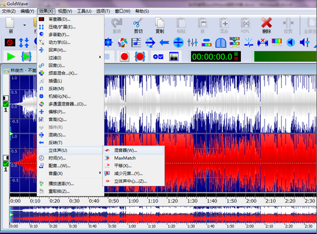Click the censor effect icon in the toolbar

coord(10,43)
